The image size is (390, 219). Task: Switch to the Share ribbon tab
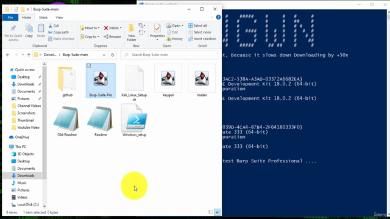pyautogui.click(x=43, y=18)
